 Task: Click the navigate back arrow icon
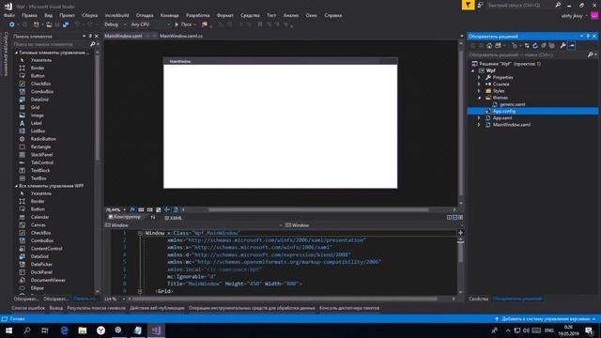[x=12, y=24]
